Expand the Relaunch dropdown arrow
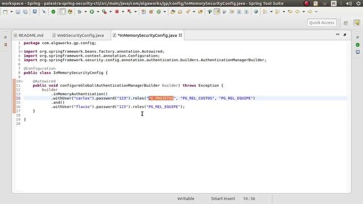The height and width of the screenshot is (204, 363). 136,11
